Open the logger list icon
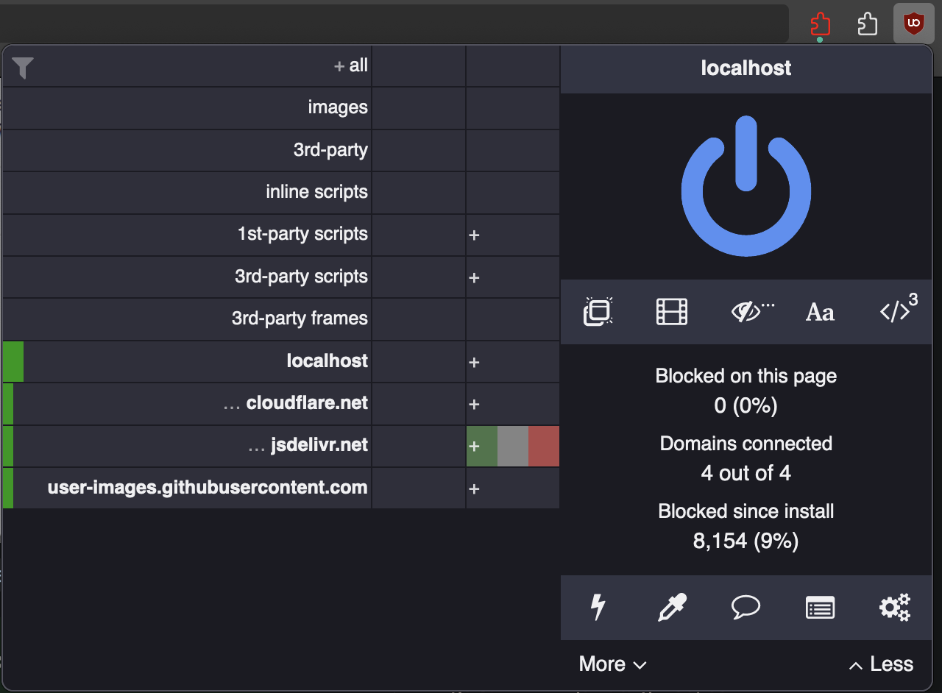 coord(820,608)
